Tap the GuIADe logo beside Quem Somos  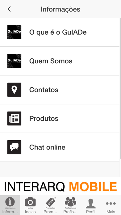point(14,61)
